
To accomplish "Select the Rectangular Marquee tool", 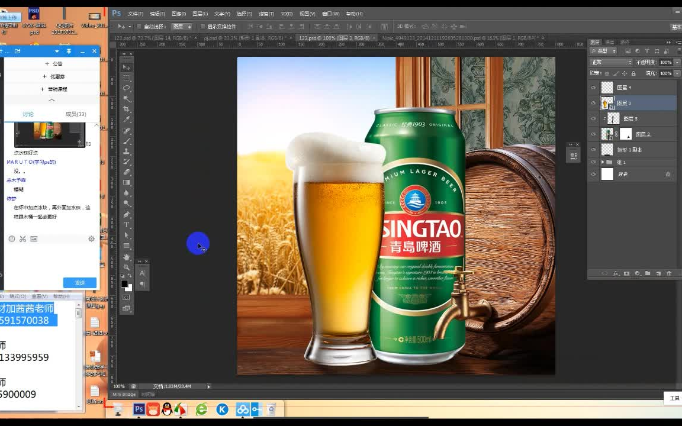I will tap(127, 78).
